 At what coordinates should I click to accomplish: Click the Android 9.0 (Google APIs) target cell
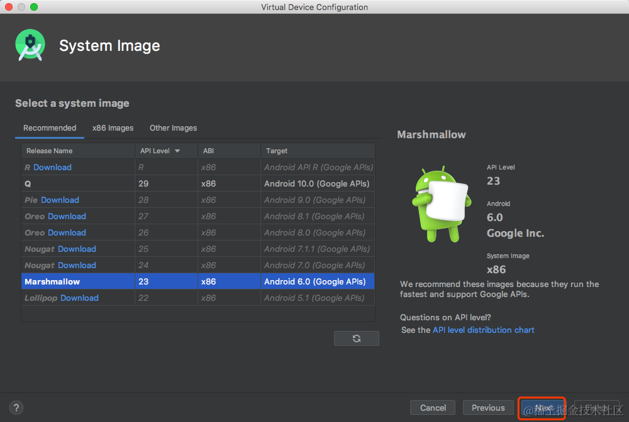[x=318, y=200]
